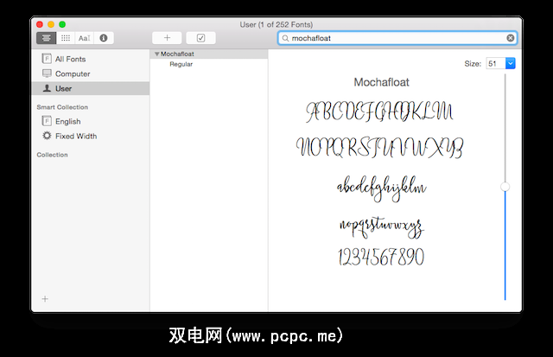Minimize the Font Book window
The height and width of the screenshot is (357, 553).
click(x=51, y=24)
